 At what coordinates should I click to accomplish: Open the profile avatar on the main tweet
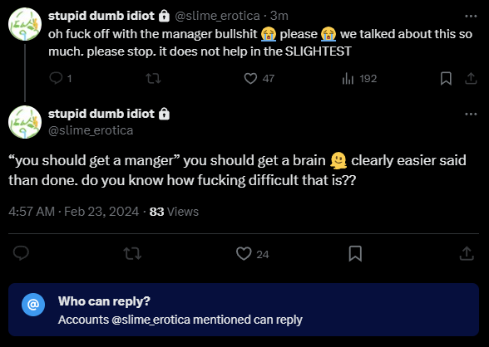25,122
